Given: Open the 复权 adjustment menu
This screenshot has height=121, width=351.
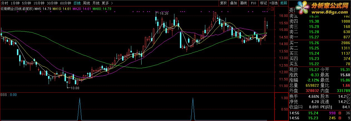Looking at the screenshot, I should (223, 3).
